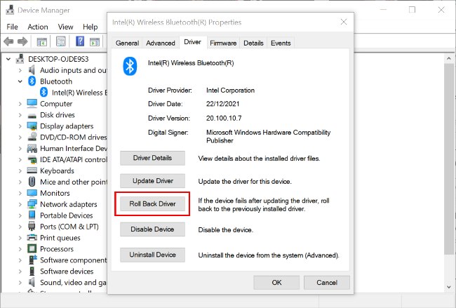Expand the Monitors node
The height and width of the screenshot is (308, 456).
20,193
